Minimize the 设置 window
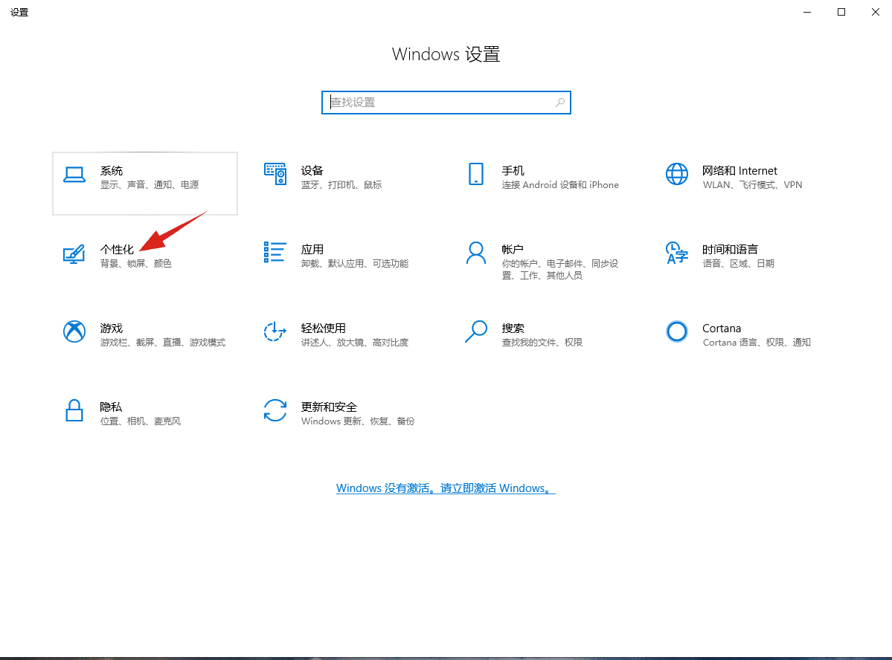 coord(807,12)
